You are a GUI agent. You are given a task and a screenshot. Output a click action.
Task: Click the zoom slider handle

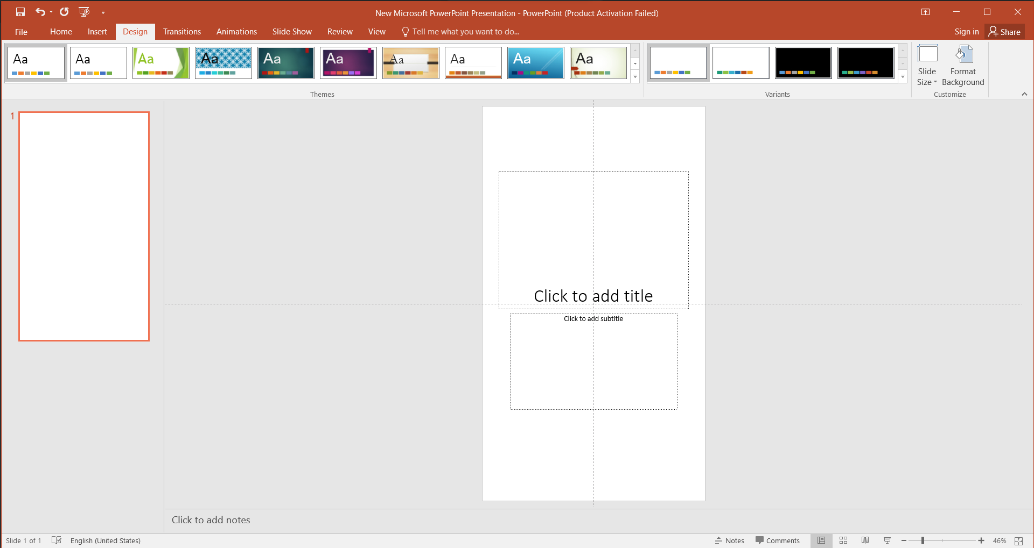pyautogui.click(x=923, y=540)
